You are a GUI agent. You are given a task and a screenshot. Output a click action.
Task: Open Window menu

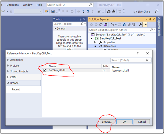coord(28,5)
